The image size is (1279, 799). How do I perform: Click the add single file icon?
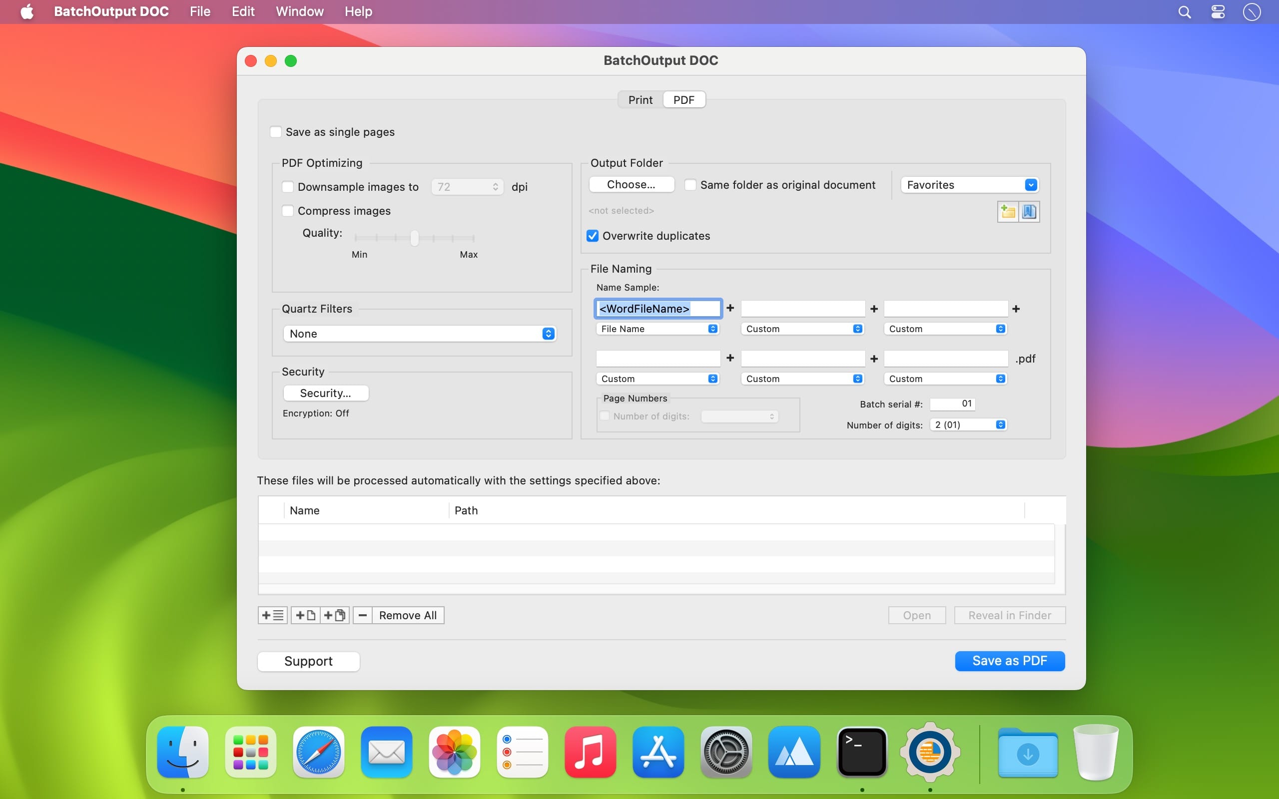(x=305, y=615)
